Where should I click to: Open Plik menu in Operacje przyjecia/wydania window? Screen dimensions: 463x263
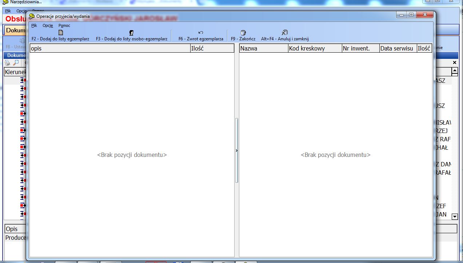click(34, 25)
